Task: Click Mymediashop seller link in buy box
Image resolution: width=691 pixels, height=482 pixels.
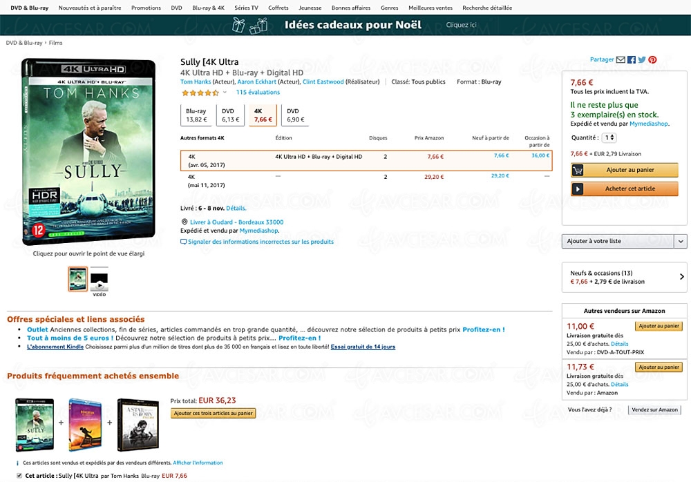Action: [x=649, y=124]
